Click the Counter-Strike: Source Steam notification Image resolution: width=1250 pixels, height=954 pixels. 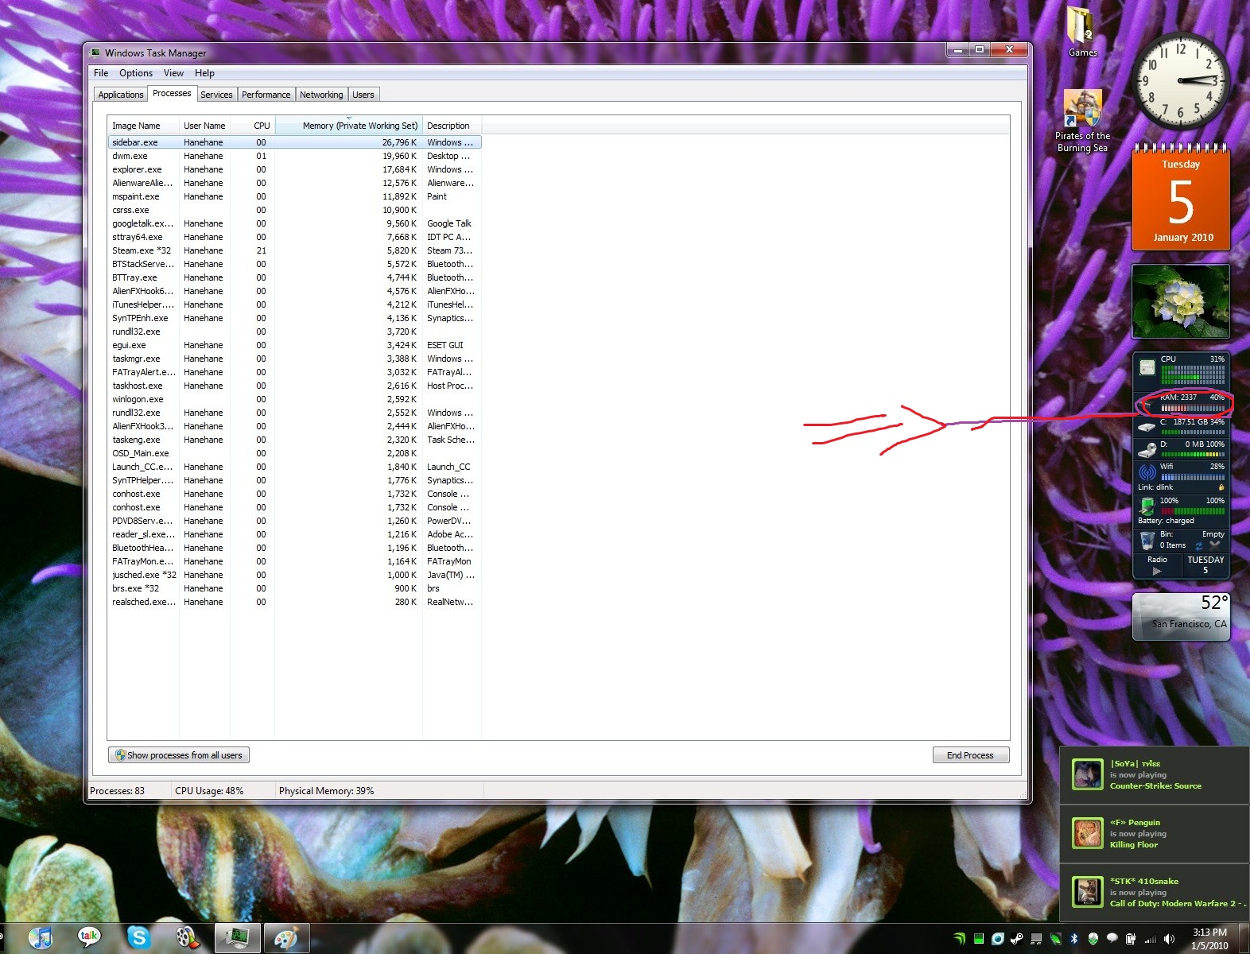tap(1155, 774)
